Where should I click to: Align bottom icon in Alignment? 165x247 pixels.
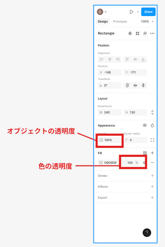(x=143, y=60)
